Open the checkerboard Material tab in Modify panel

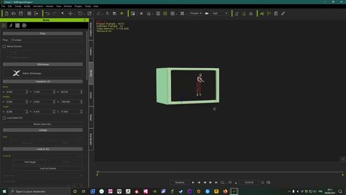(17, 25)
